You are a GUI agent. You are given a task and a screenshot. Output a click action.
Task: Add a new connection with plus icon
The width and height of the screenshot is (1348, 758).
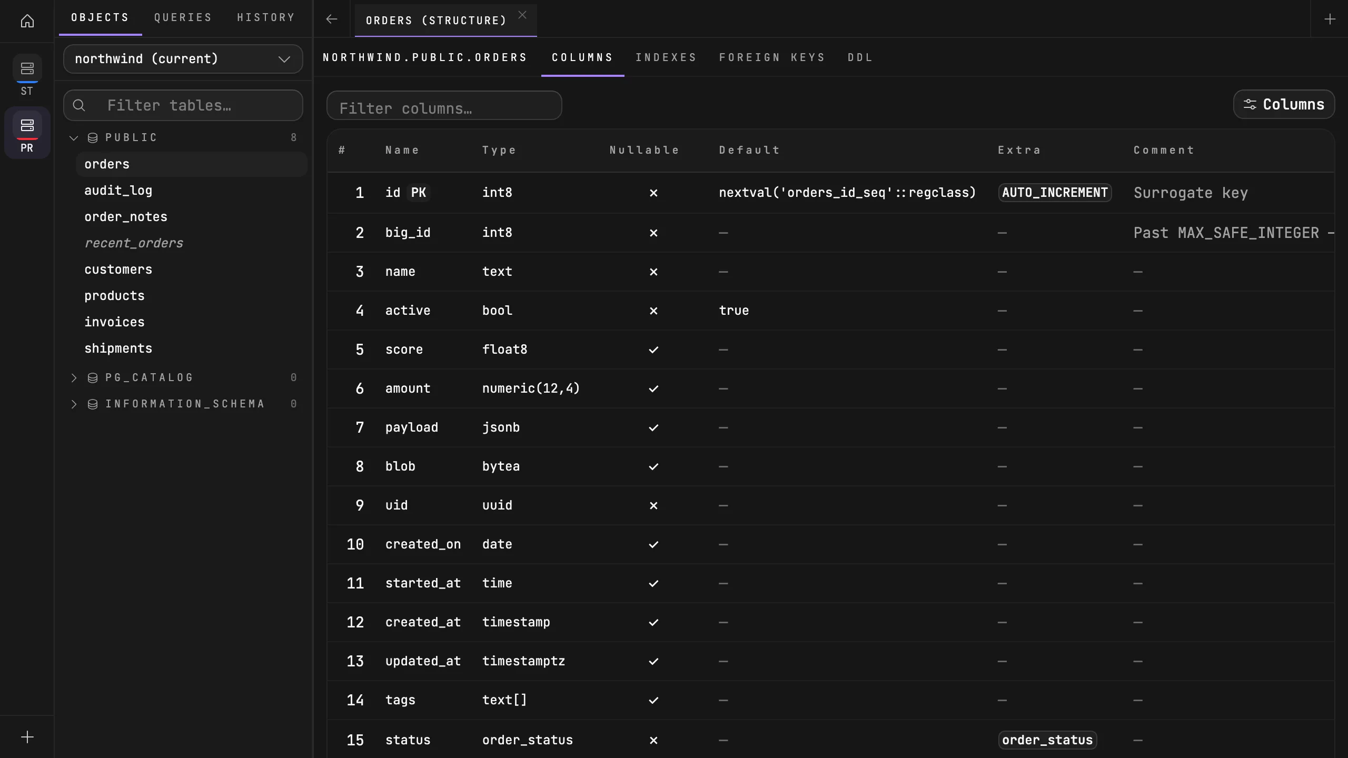pos(27,737)
